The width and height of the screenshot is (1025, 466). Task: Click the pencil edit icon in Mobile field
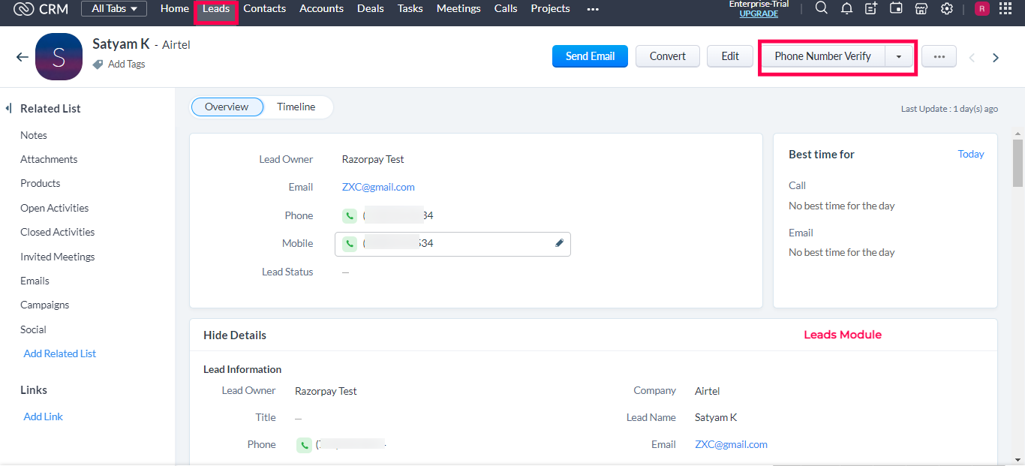point(559,243)
